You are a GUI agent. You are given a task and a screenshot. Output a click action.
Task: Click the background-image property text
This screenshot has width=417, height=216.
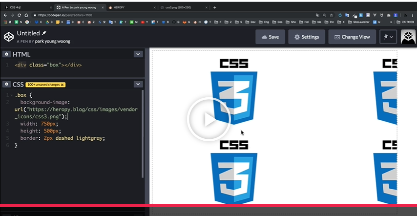[x=45, y=102]
